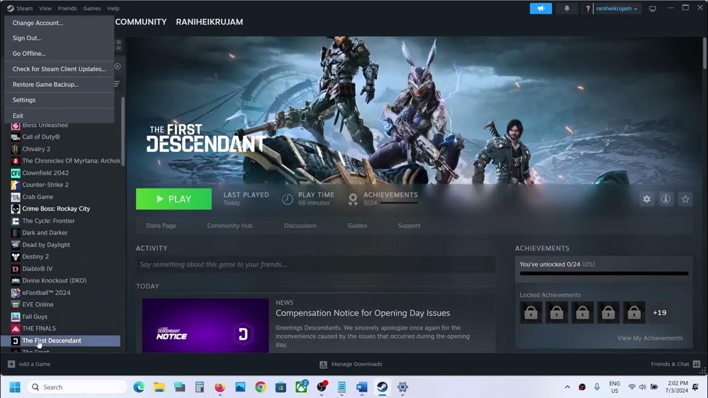
Task: Open the Community Hub link
Action: [x=230, y=226]
